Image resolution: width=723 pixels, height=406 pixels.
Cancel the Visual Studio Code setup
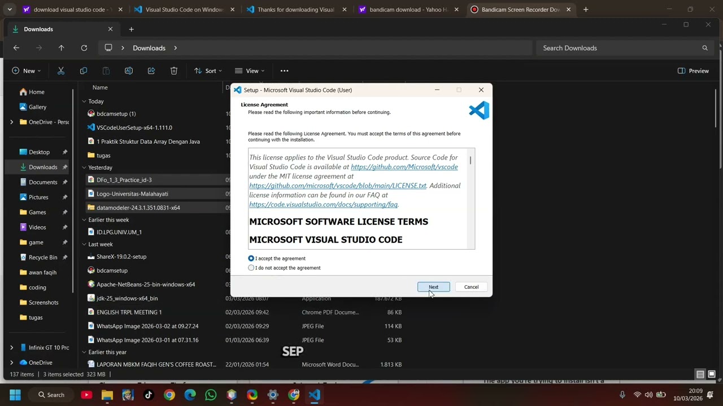tap(471, 287)
